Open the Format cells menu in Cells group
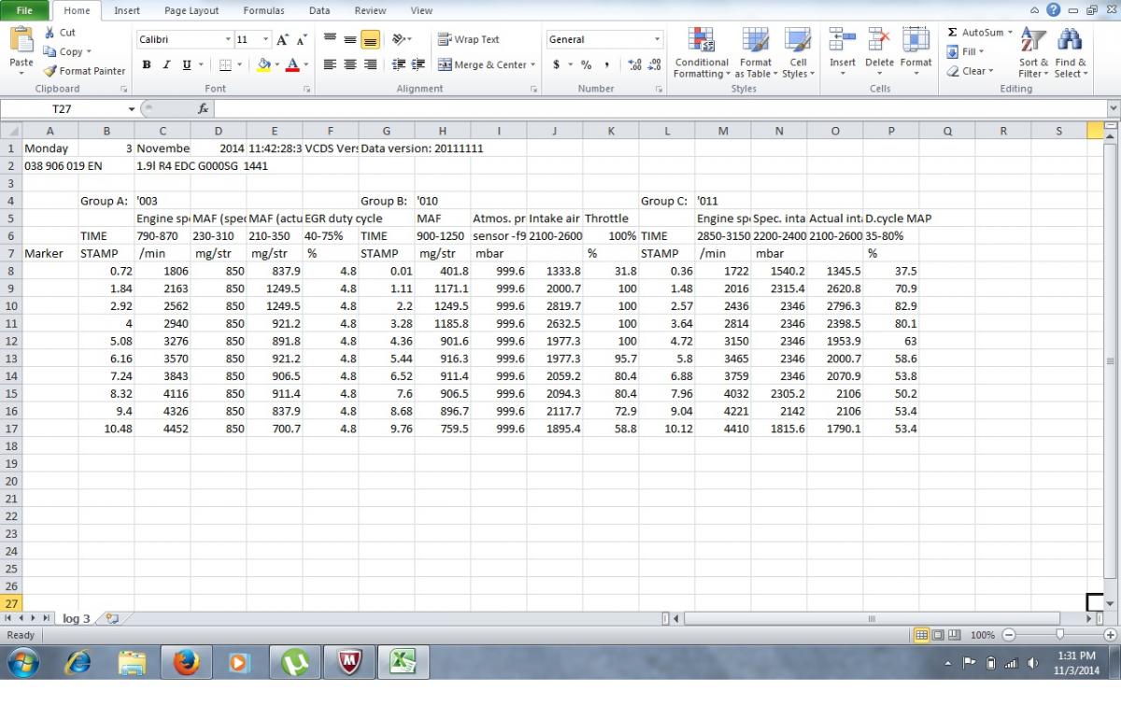Screen dimensions: 1121x719 (915, 51)
